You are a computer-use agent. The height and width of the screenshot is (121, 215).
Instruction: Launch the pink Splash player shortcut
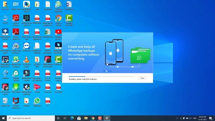(37, 88)
